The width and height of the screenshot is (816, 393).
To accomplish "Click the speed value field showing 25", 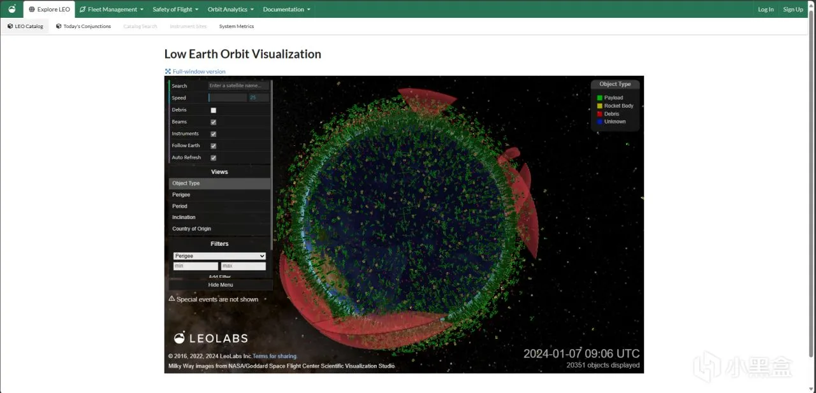I will coord(259,98).
